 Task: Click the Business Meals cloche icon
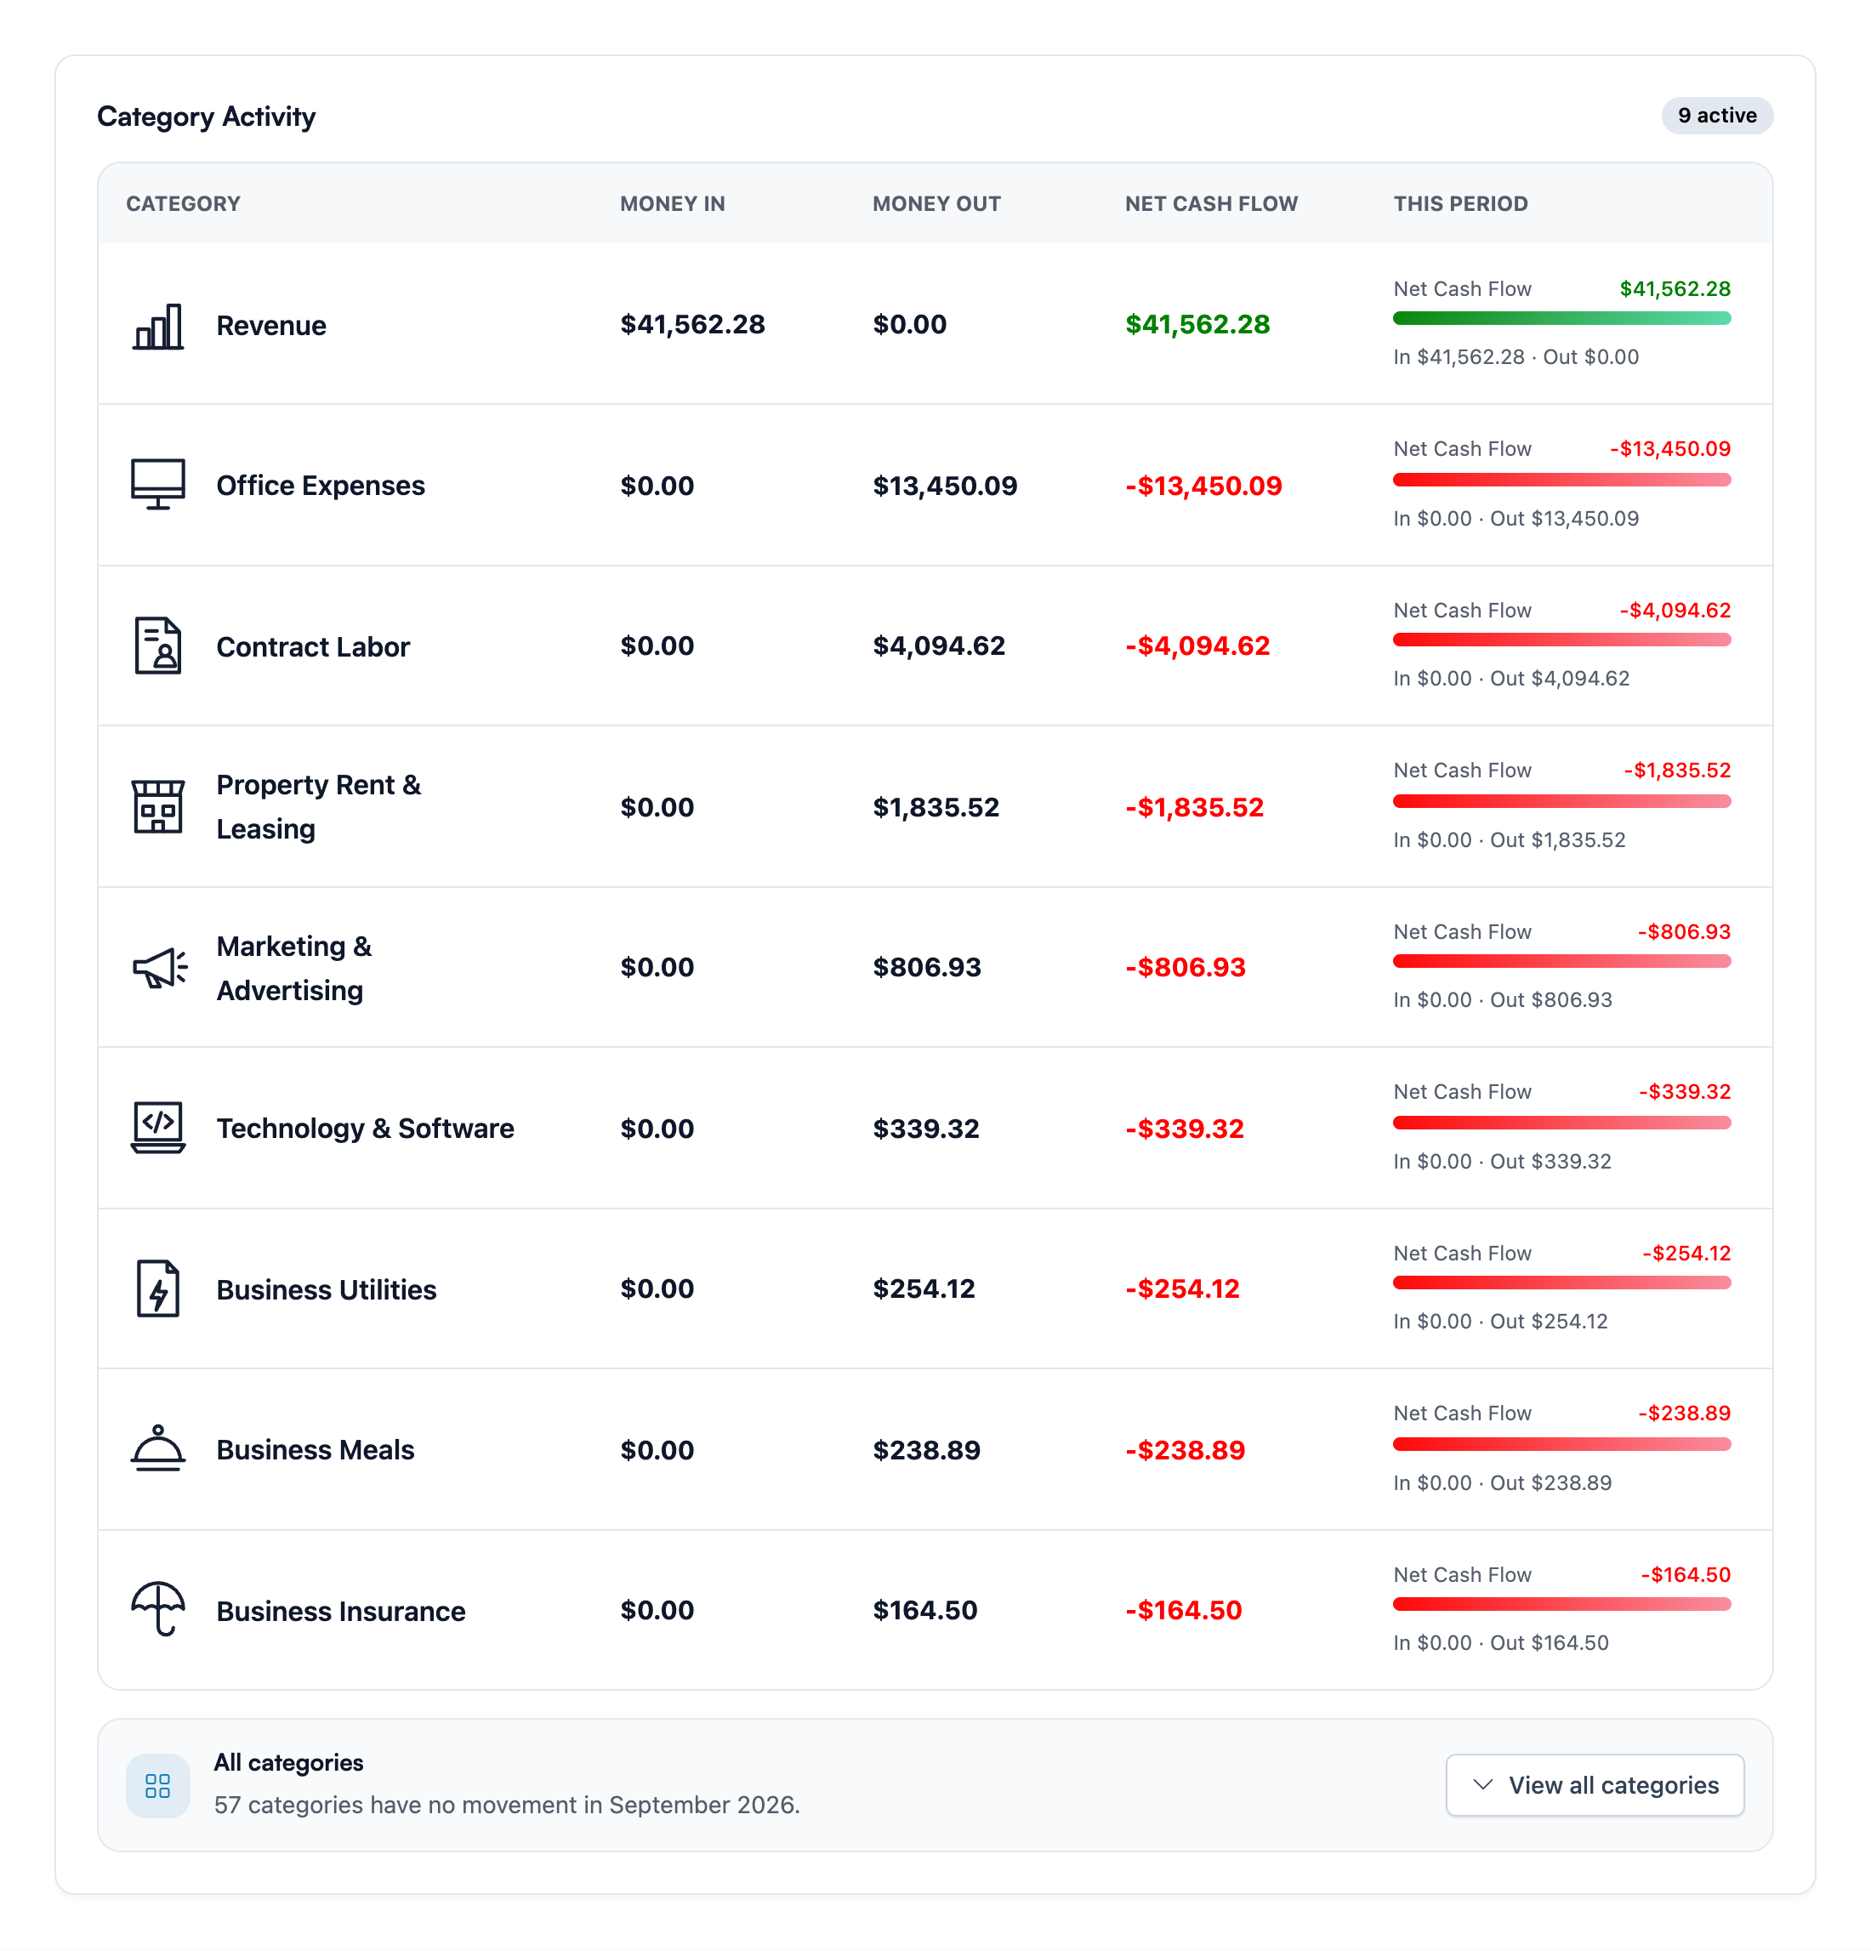click(x=158, y=1448)
